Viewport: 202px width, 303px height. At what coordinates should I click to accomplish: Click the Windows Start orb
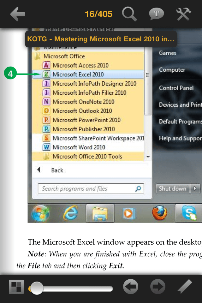pos(41,213)
